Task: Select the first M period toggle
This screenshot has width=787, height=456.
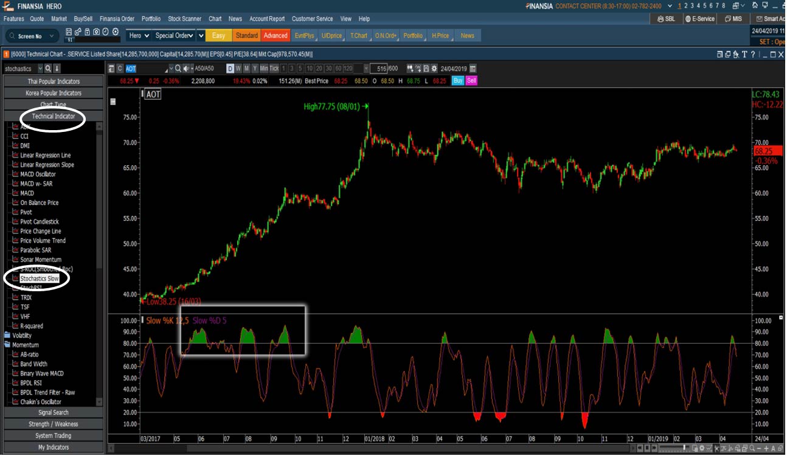Action: [x=246, y=69]
